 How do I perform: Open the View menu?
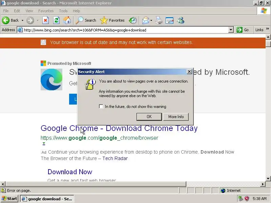29,11
